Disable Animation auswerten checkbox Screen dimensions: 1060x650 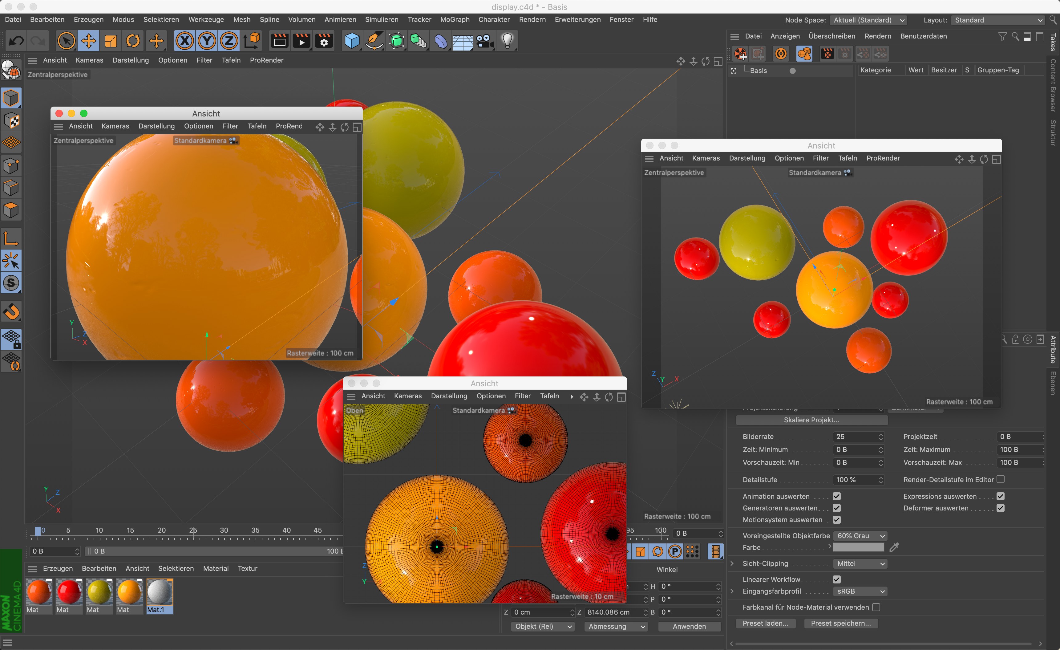point(837,496)
